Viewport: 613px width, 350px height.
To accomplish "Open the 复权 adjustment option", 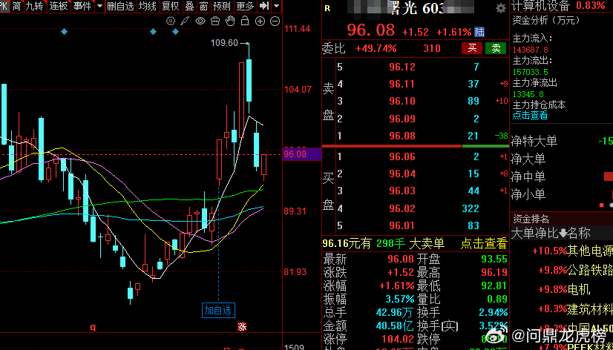I will 171,6.
